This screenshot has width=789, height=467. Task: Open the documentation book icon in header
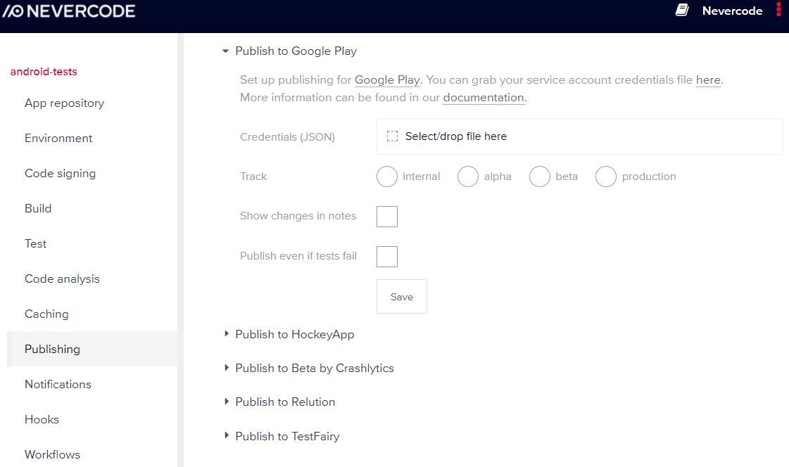coord(682,10)
